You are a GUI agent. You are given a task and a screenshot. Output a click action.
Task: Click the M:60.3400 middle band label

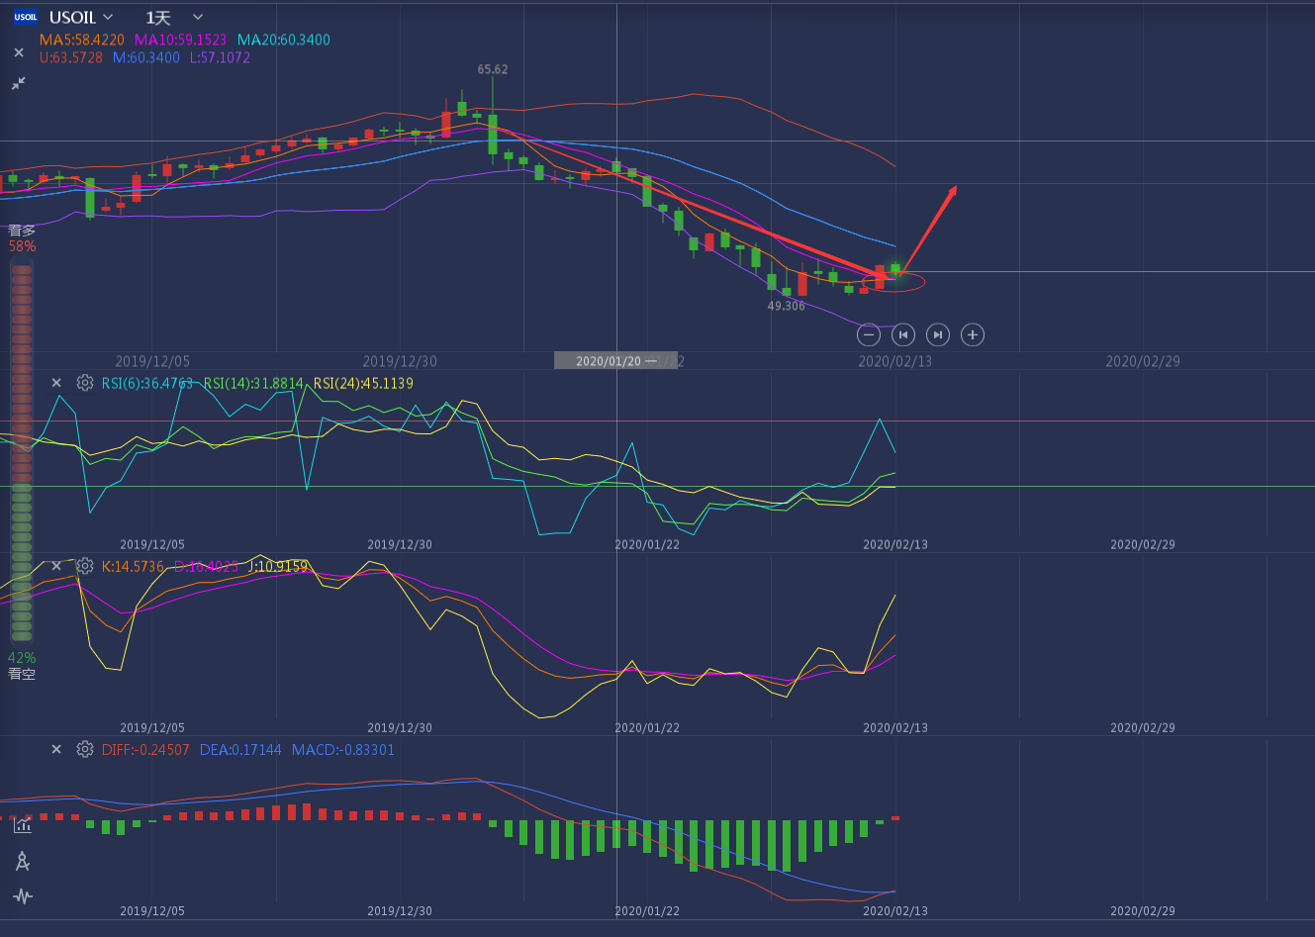[146, 57]
